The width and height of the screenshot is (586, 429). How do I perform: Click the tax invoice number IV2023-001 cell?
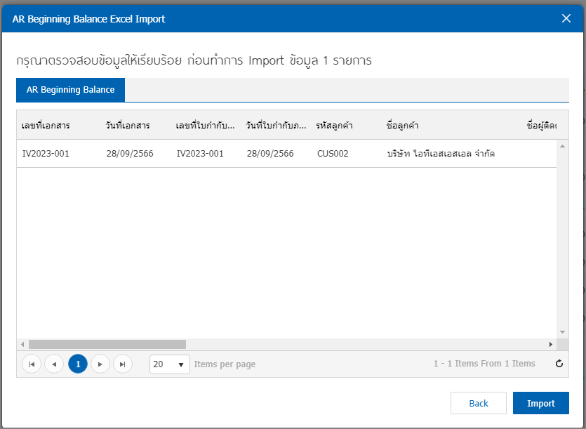200,154
